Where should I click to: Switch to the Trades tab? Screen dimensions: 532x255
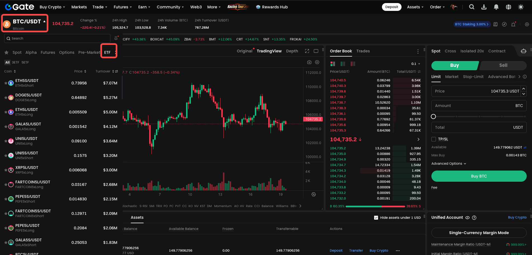click(x=363, y=51)
